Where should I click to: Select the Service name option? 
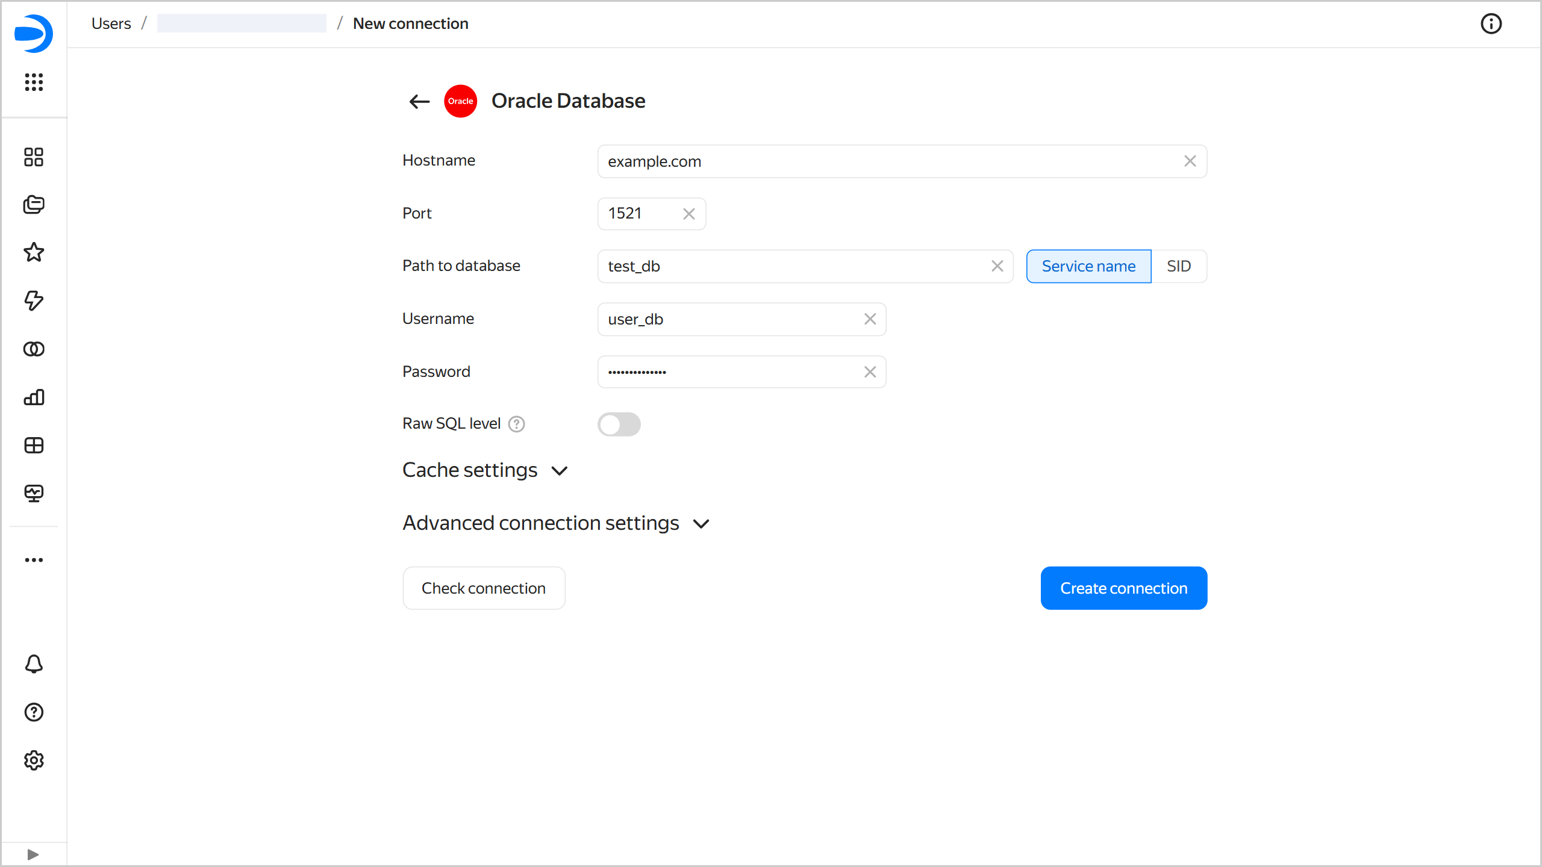click(x=1088, y=266)
